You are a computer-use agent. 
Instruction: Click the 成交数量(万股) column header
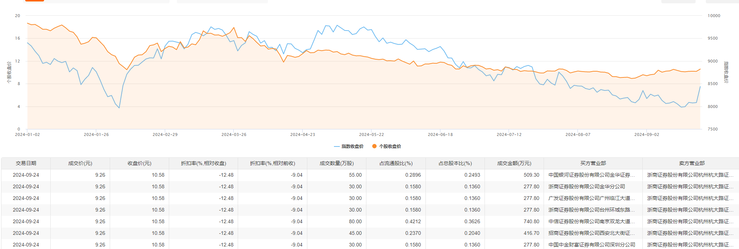coord(337,163)
